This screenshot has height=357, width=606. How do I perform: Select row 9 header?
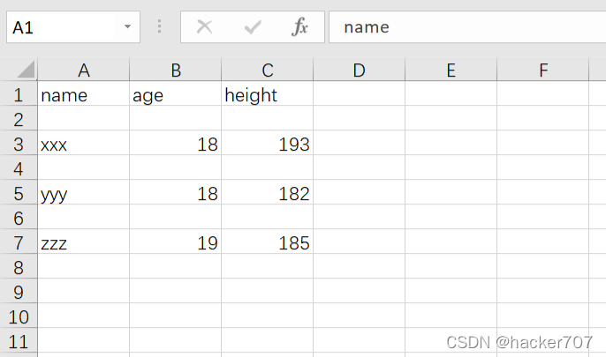19,292
